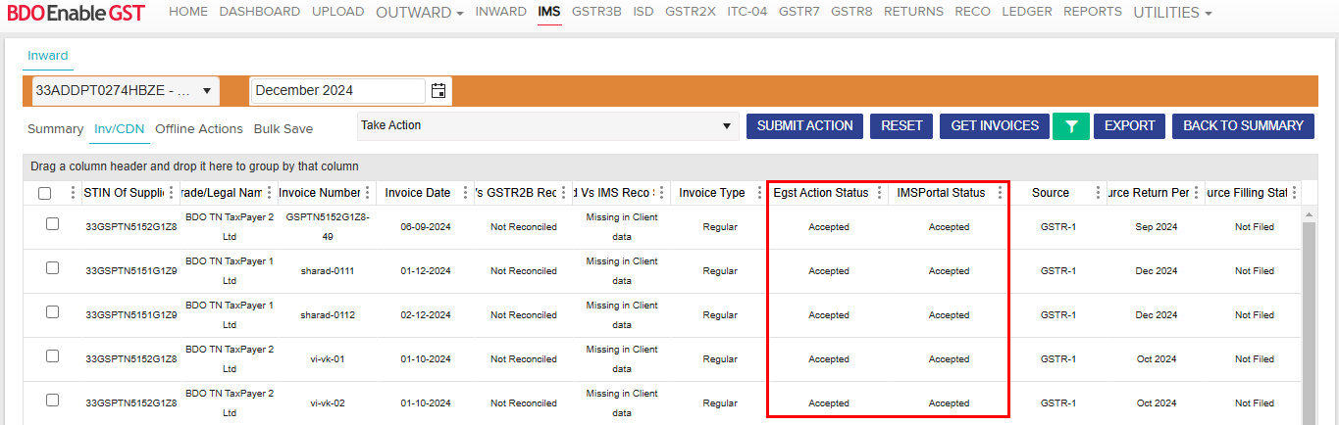Open Egst Action Status column menu dots
The height and width of the screenshot is (425, 1339).
click(x=879, y=193)
